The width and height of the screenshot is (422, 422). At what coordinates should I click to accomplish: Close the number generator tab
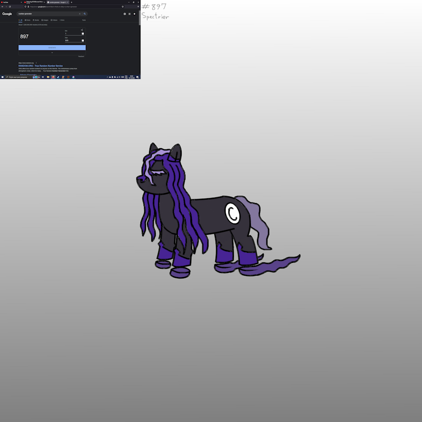pyautogui.click(x=67, y=2)
